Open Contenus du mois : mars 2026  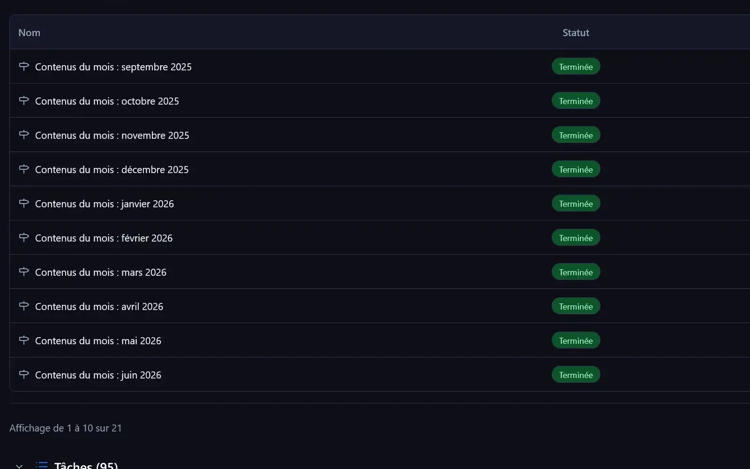coord(101,272)
